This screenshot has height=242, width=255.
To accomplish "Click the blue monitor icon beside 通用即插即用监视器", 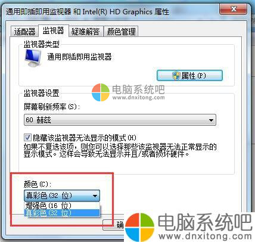I will (33, 58).
